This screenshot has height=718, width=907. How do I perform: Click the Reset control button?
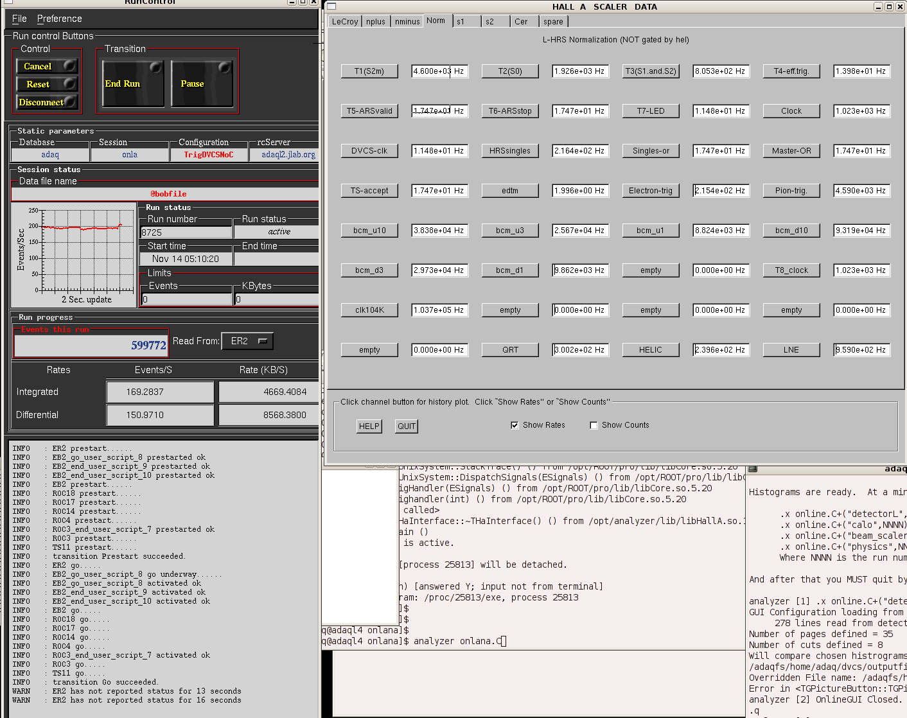point(46,84)
